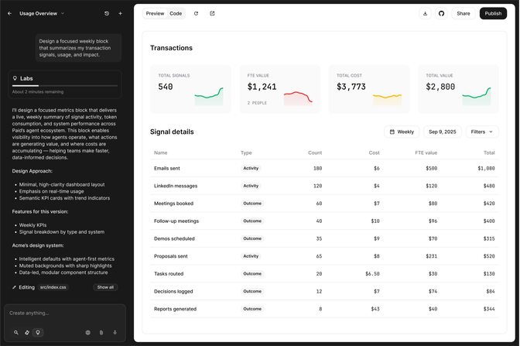Click the Outcome badge for Reports generated

tap(252, 309)
